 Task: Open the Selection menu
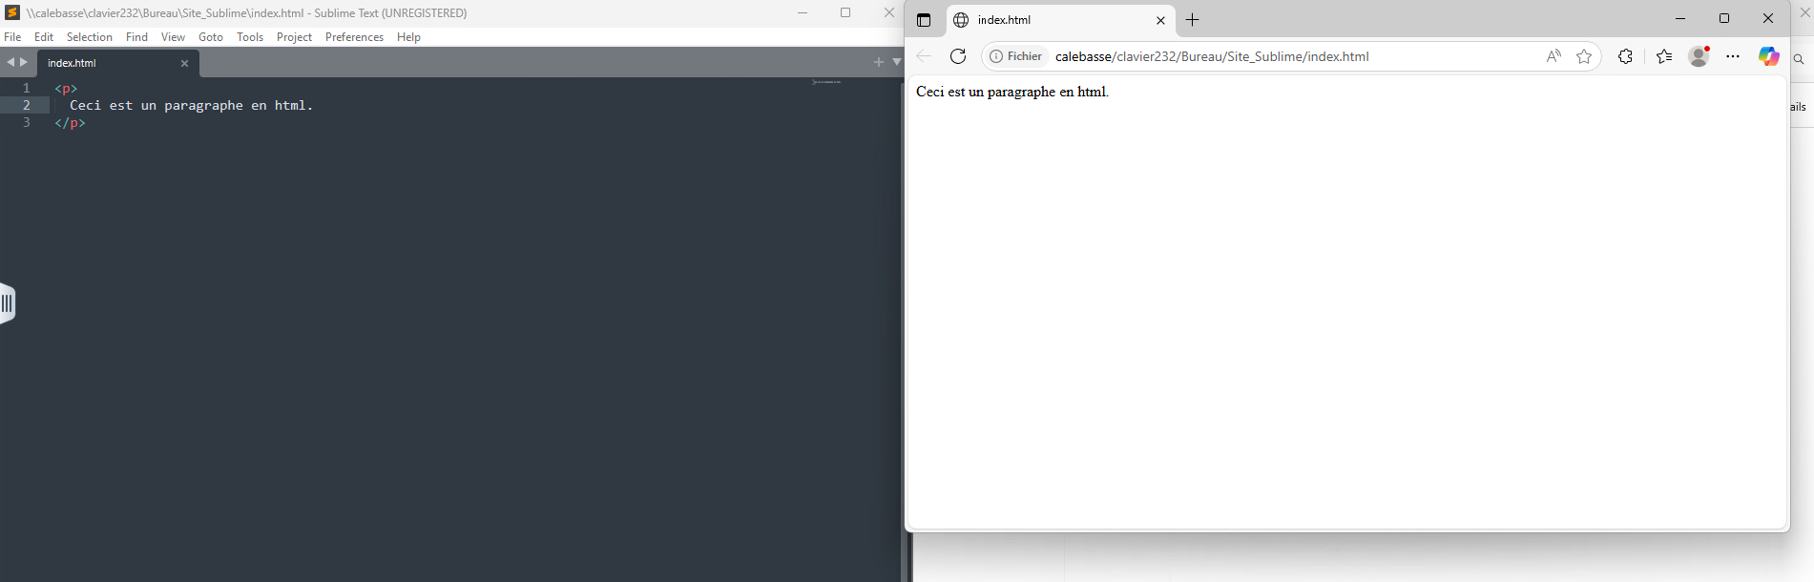[90, 37]
